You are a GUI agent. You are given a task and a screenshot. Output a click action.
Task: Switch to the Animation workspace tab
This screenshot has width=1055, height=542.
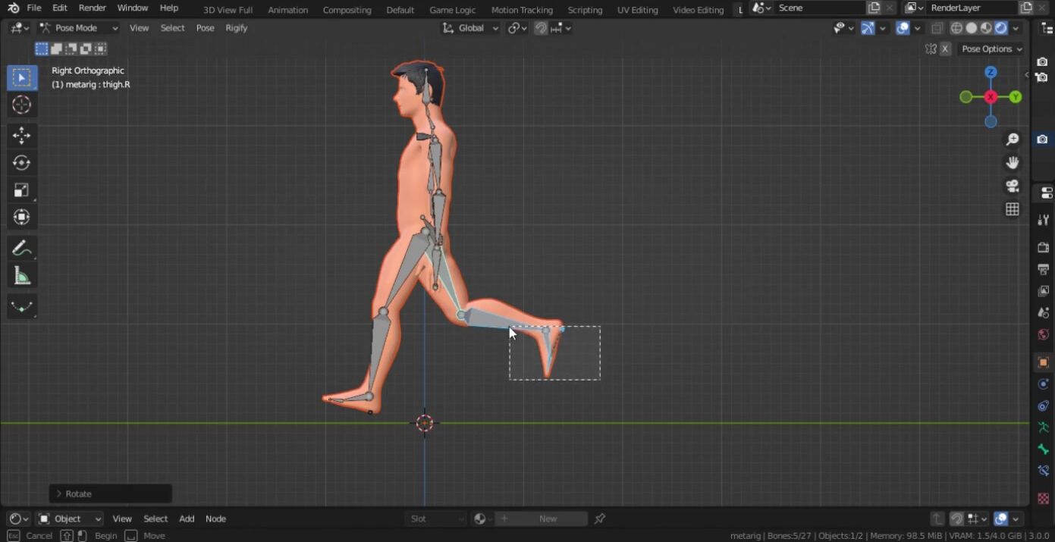pos(287,10)
